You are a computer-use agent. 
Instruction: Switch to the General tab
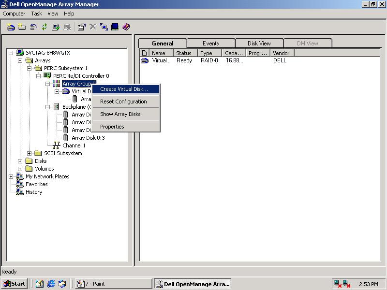163,43
